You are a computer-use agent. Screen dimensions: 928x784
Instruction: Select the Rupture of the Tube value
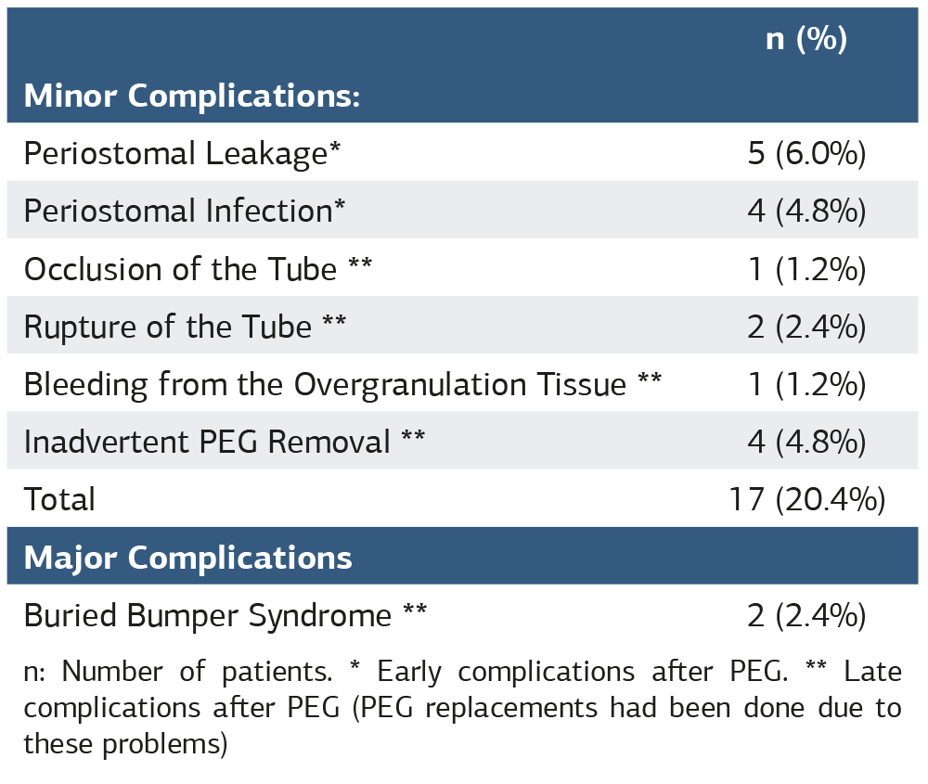point(806,327)
